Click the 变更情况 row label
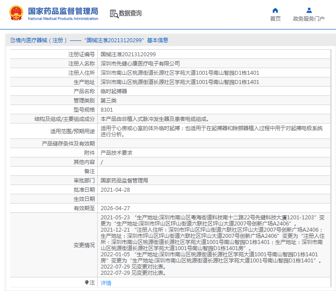Screen dimensions: 336x291 pyautogui.click(x=84, y=245)
